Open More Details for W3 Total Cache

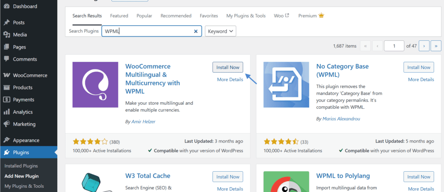tap(230, 189)
